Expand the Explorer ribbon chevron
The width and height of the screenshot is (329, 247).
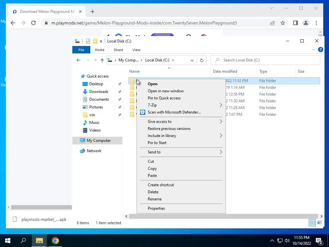(314, 50)
